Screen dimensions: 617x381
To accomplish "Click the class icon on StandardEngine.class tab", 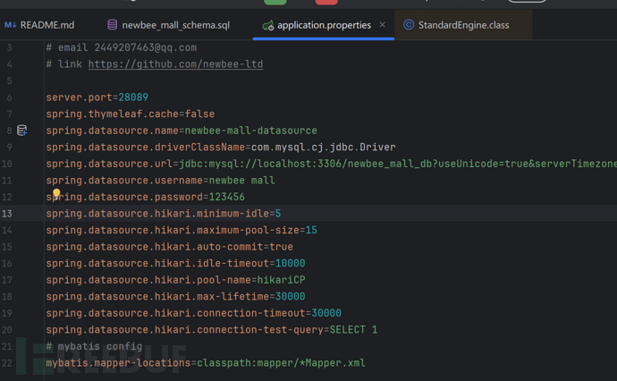I will pos(409,25).
